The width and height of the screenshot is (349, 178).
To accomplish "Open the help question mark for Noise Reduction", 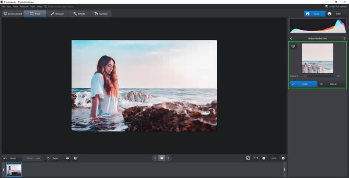I will (x=344, y=39).
